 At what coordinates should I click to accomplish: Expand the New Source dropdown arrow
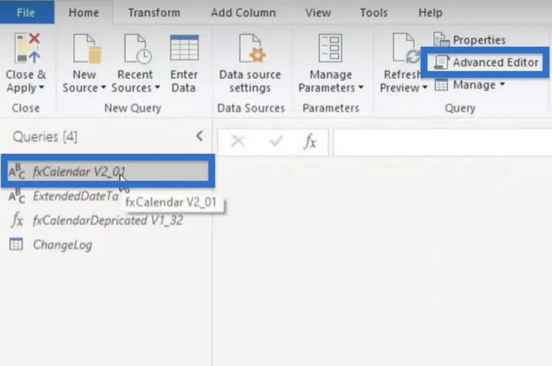point(103,87)
